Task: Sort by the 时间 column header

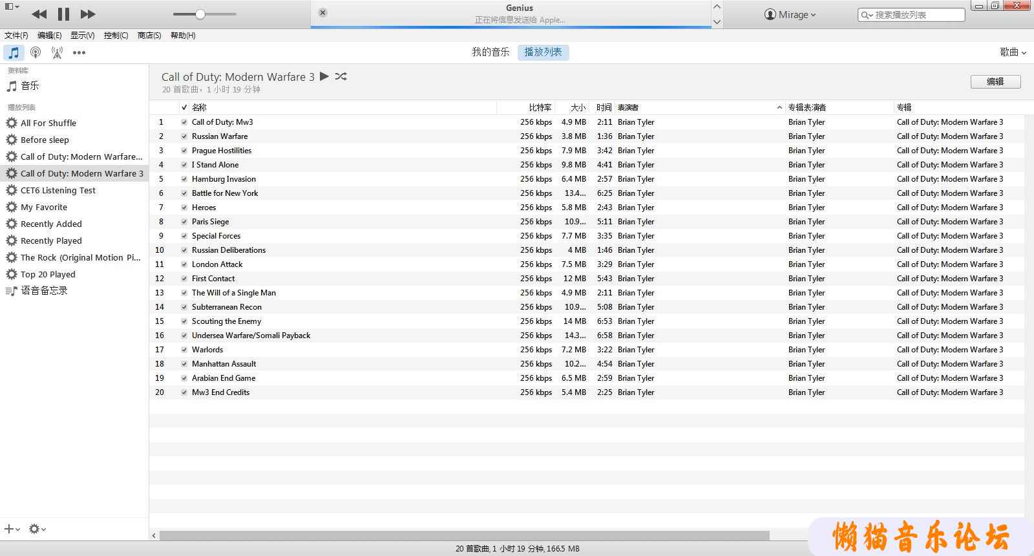Action: tap(602, 107)
